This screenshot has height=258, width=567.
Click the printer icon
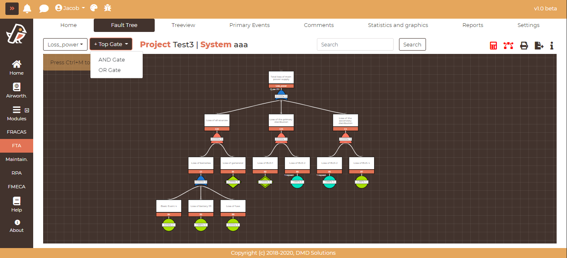pos(524,46)
